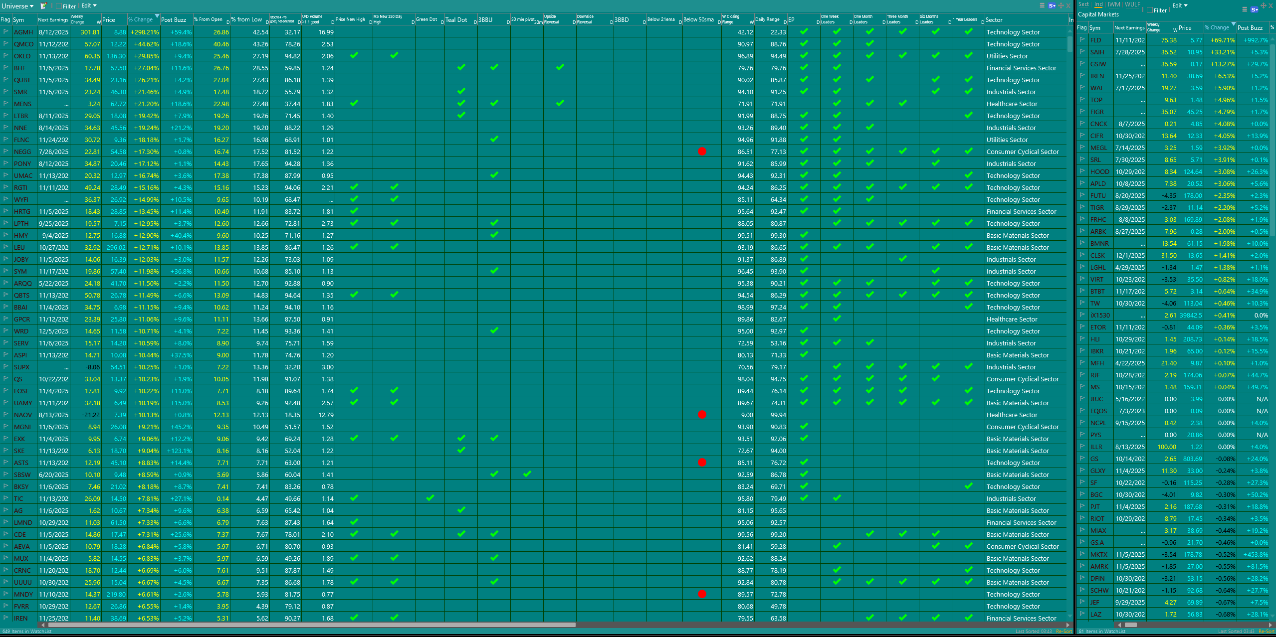Click the move-arrows icon in Universe panel
Viewport: 1276px width, 637px height.
point(1061,5)
